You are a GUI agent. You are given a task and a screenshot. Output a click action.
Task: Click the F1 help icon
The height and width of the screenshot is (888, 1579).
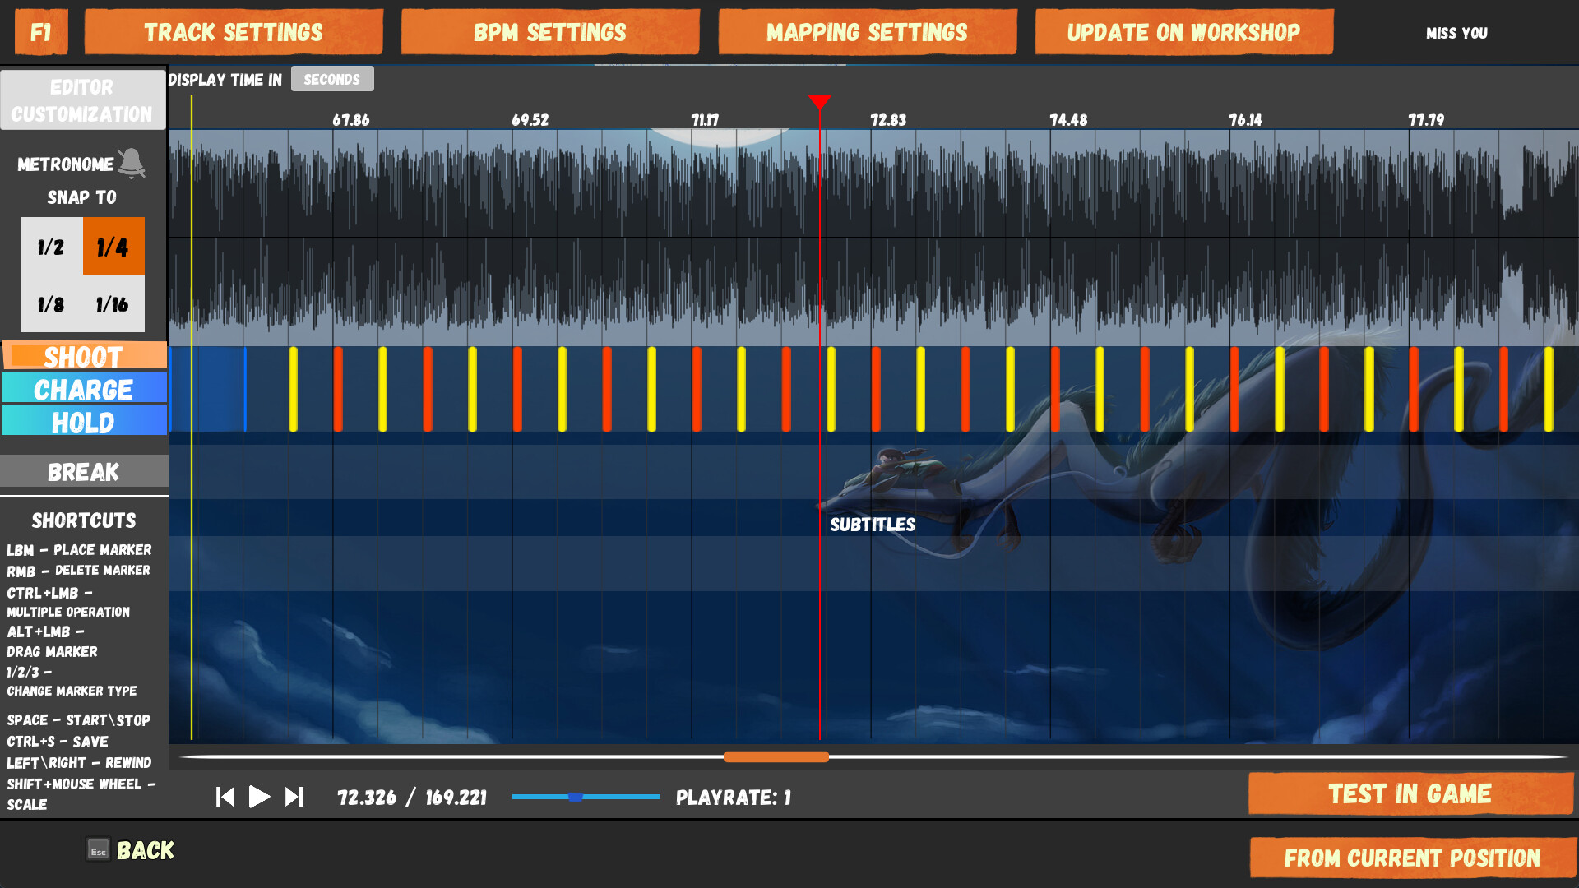point(40,32)
